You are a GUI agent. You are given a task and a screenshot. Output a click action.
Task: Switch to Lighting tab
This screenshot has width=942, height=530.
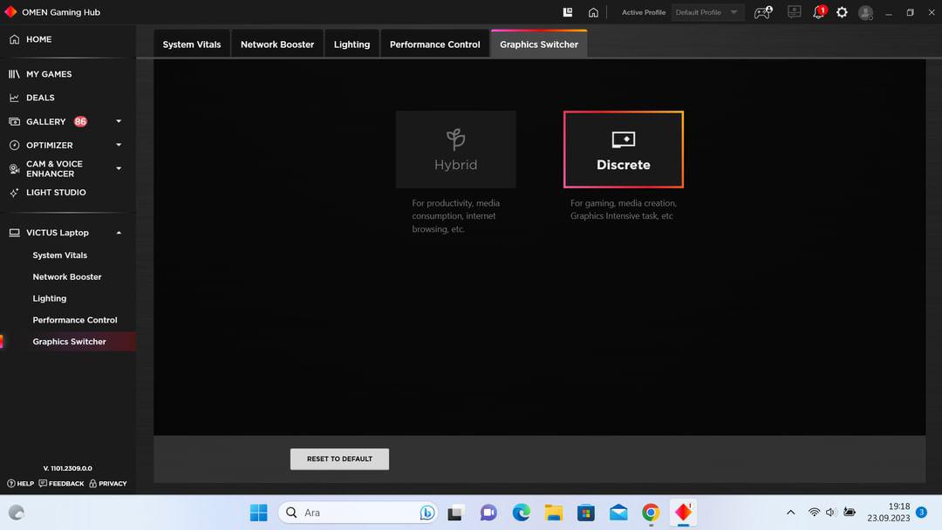pyautogui.click(x=352, y=44)
